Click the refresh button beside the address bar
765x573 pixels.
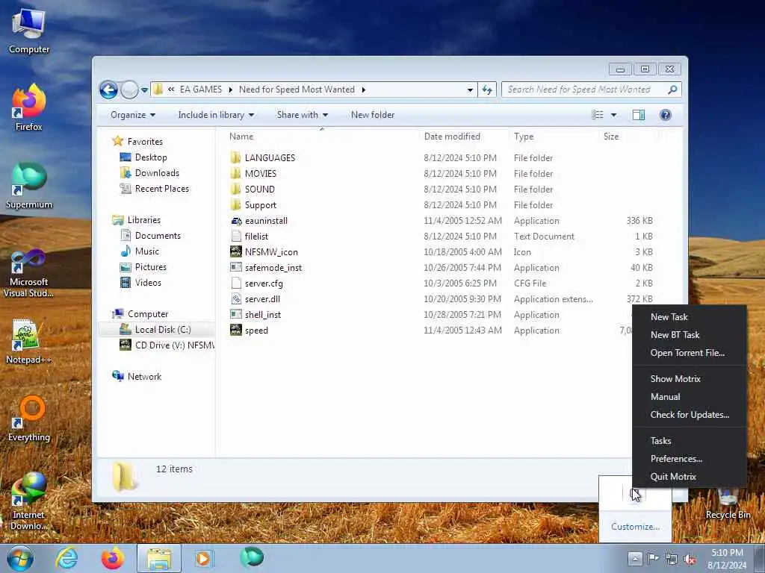pos(487,90)
